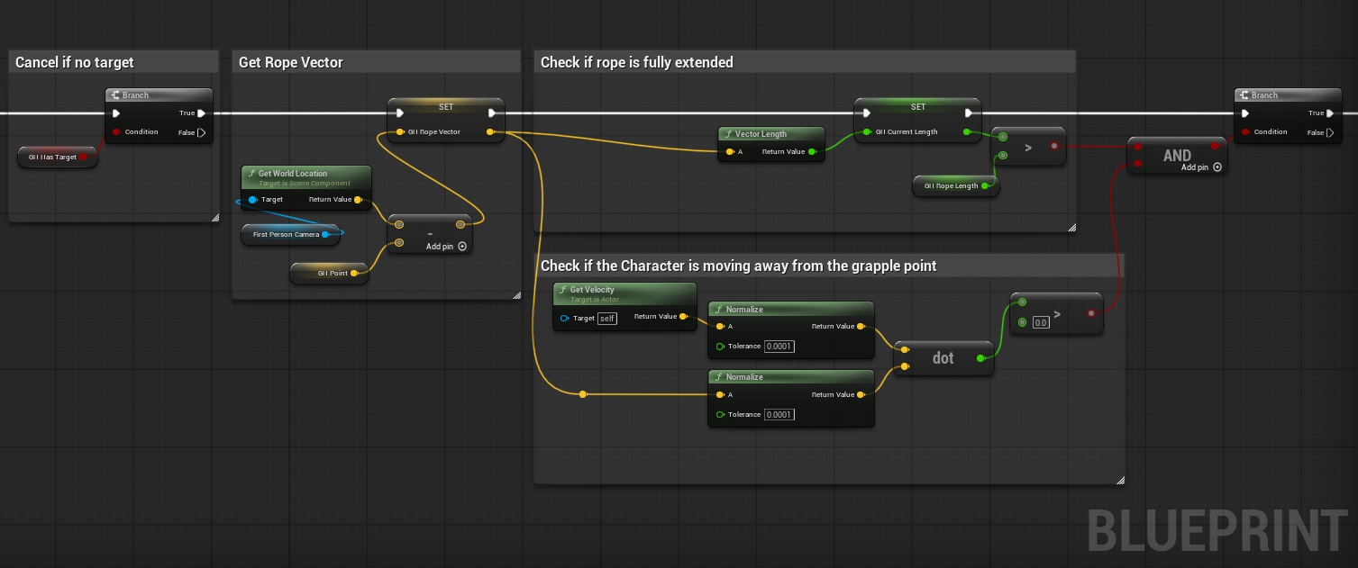Click the Tolerance field of the upper Normalize node
Viewport: 1358px width, 568px height.
pos(779,347)
